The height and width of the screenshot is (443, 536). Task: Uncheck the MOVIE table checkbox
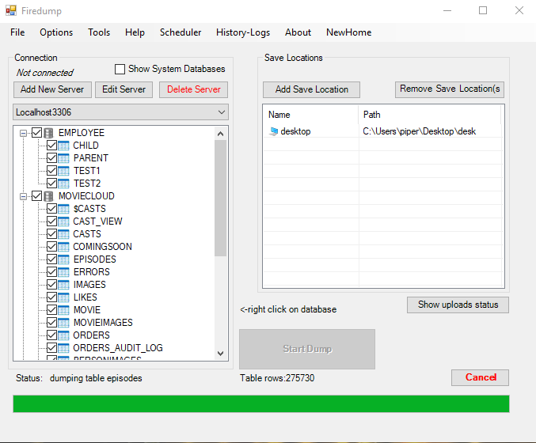pos(51,310)
